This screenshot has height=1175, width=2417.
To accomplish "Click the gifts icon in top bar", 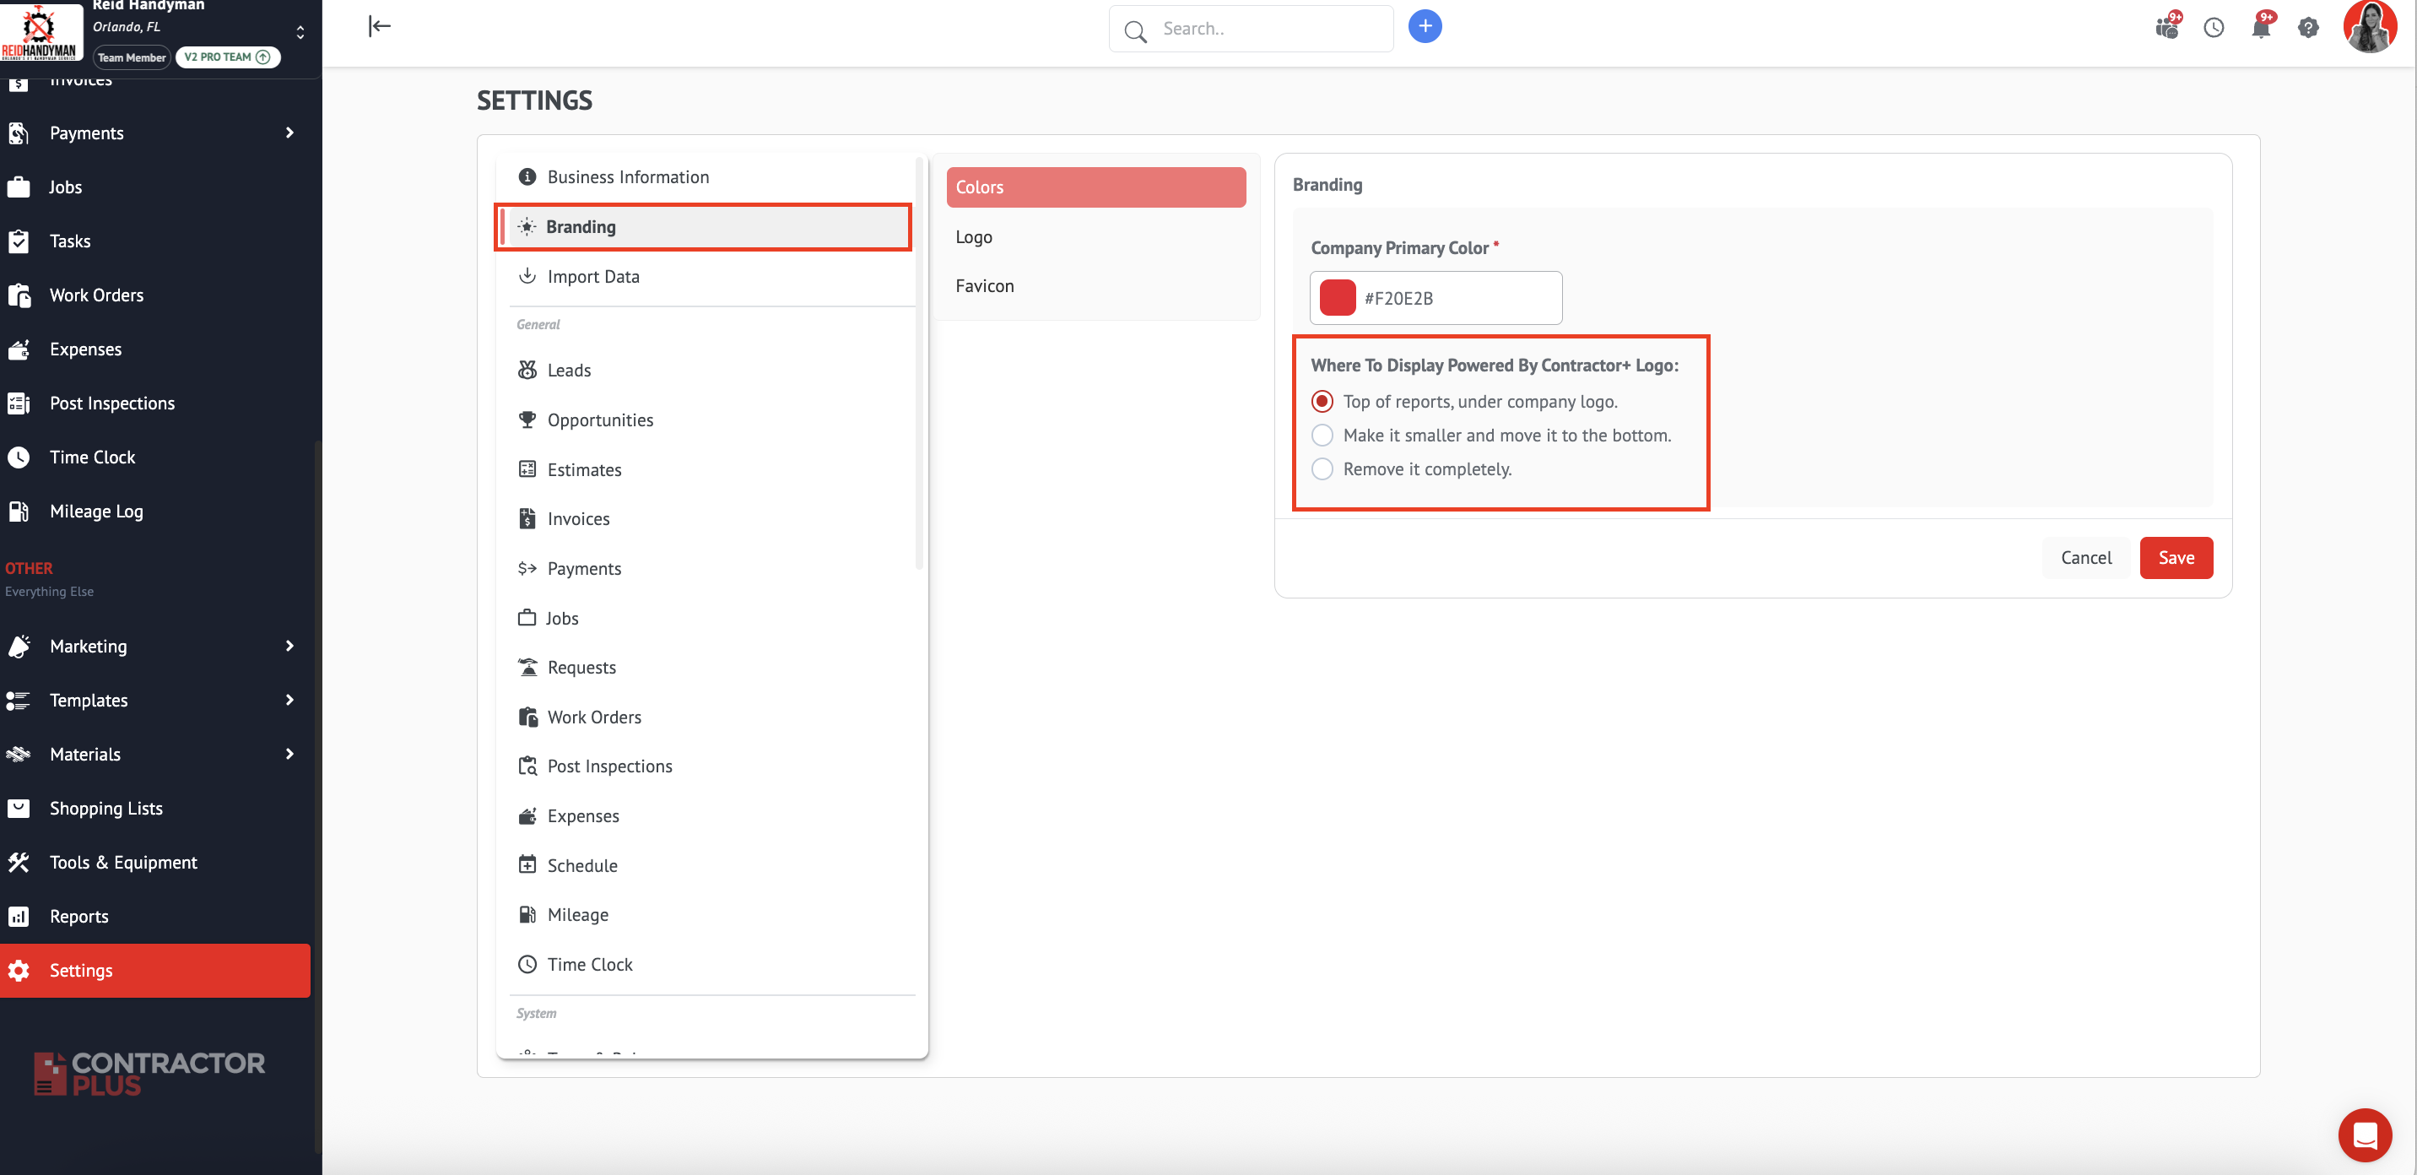I will (2166, 28).
